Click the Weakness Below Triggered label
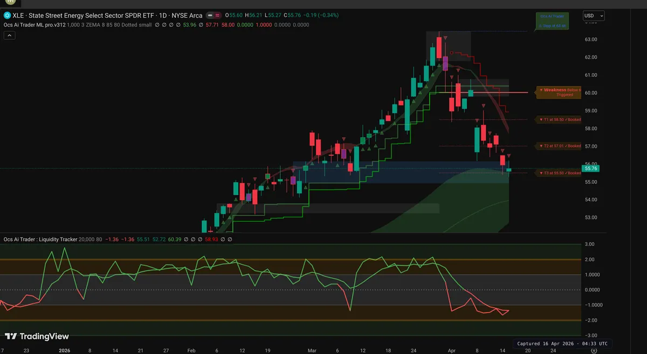The image size is (647, 354). [558, 92]
